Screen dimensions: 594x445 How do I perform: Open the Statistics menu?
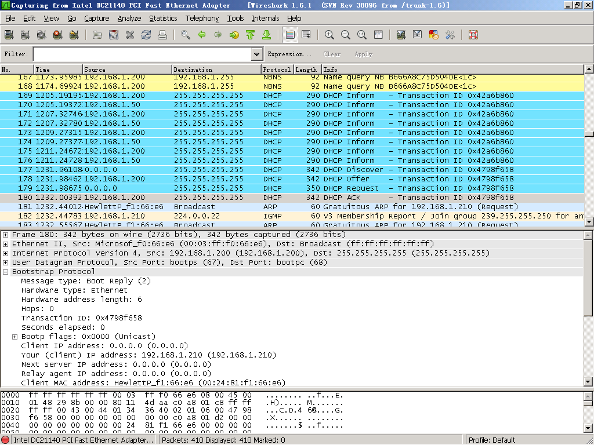(x=163, y=18)
